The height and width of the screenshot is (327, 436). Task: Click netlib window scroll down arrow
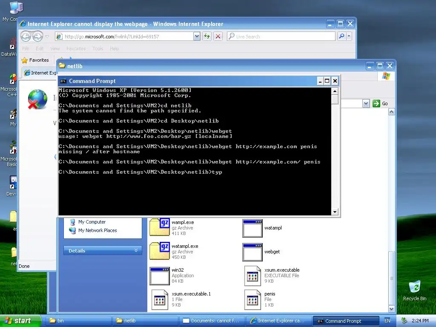(x=392, y=309)
